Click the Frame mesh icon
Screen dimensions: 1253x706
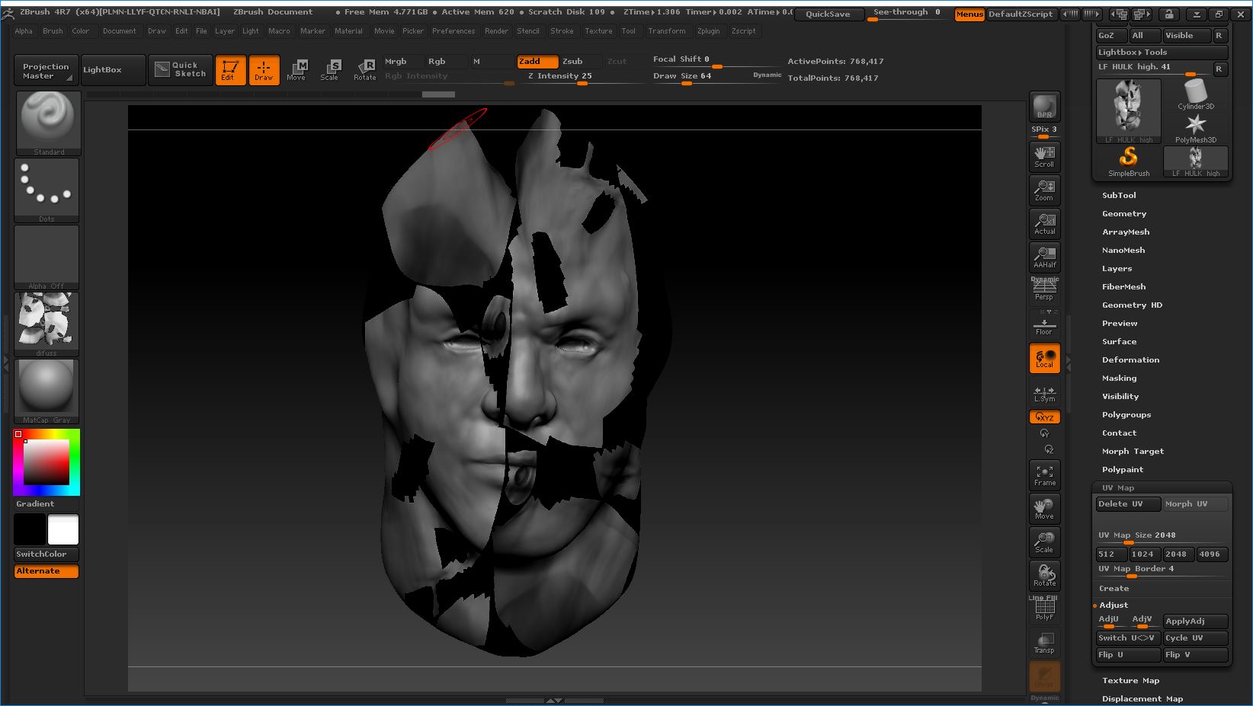pos(1044,475)
